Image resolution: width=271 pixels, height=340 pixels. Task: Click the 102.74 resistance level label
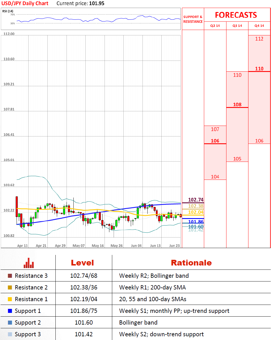pyautogui.click(x=196, y=200)
